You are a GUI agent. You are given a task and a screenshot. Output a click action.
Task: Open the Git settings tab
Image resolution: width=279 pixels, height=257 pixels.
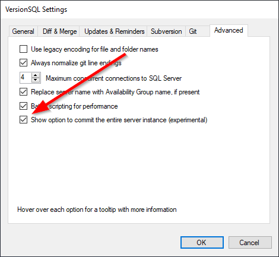click(x=193, y=31)
